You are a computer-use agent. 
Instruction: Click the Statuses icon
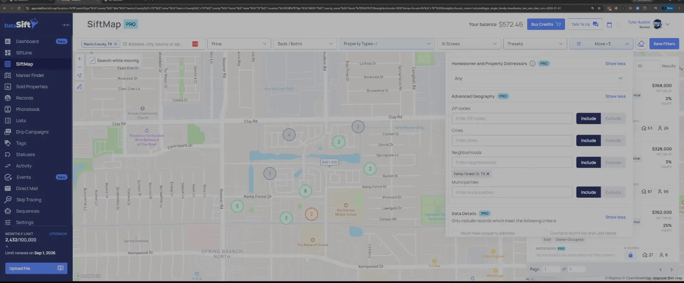(x=8, y=155)
